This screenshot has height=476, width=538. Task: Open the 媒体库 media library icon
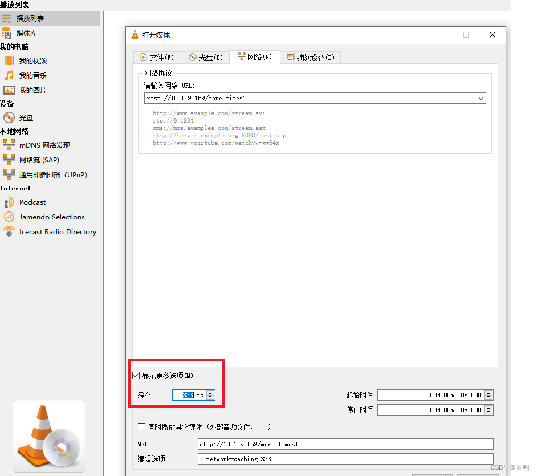pyautogui.click(x=6, y=33)
